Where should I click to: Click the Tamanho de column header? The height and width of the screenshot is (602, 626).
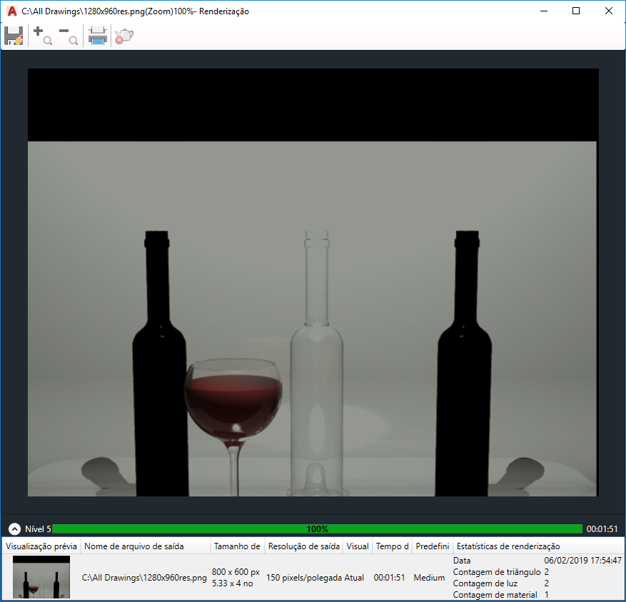[237, 546]
